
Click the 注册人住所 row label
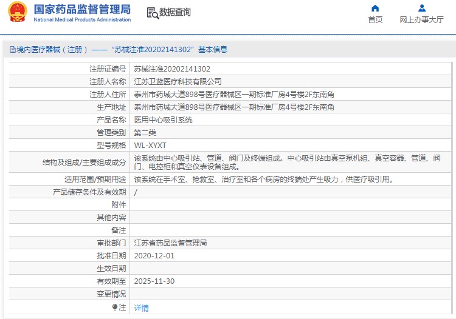tap(108, 95)
